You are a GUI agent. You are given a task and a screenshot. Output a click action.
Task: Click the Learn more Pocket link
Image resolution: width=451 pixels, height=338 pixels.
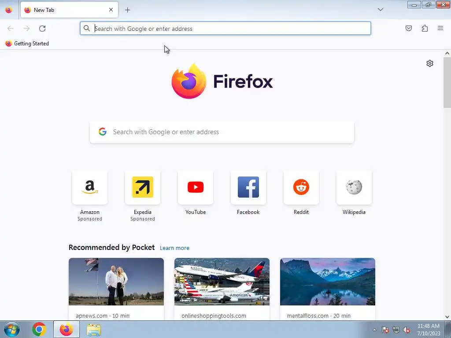[x=174, y=248]
